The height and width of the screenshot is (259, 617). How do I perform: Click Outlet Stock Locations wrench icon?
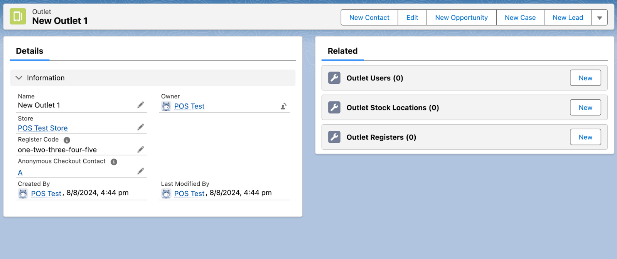[x=334, y=107]
